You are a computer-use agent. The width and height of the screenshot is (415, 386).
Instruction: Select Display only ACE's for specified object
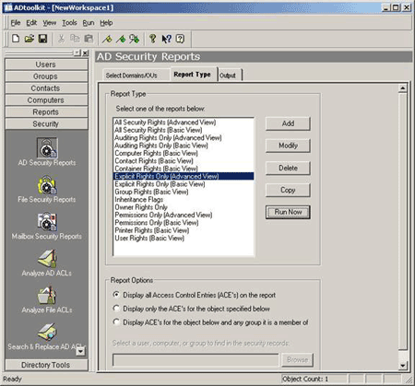pyautogui.click(x=116, y=308)
